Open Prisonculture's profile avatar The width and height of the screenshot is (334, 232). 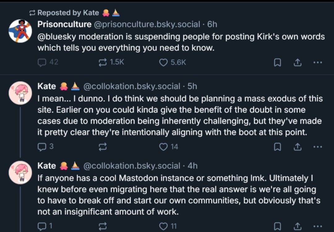(x=20, y=31)
